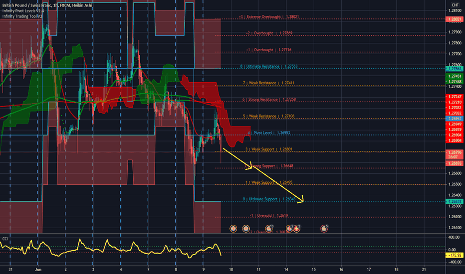465x274 pixels.
Task: Click date 31 on the time axis
Action: [x=10, y=270]
